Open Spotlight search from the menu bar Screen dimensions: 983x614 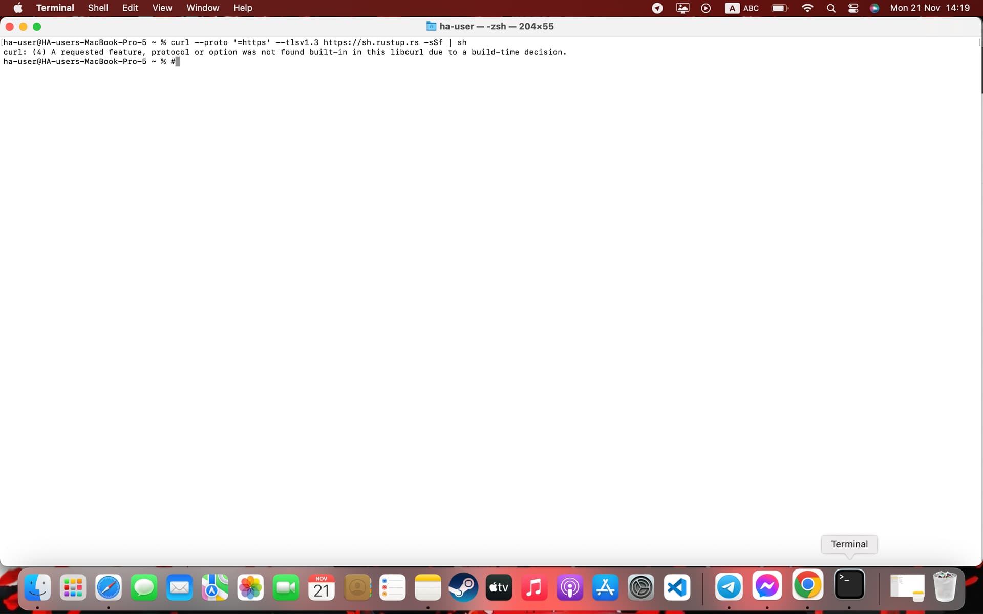pos(831,8)
